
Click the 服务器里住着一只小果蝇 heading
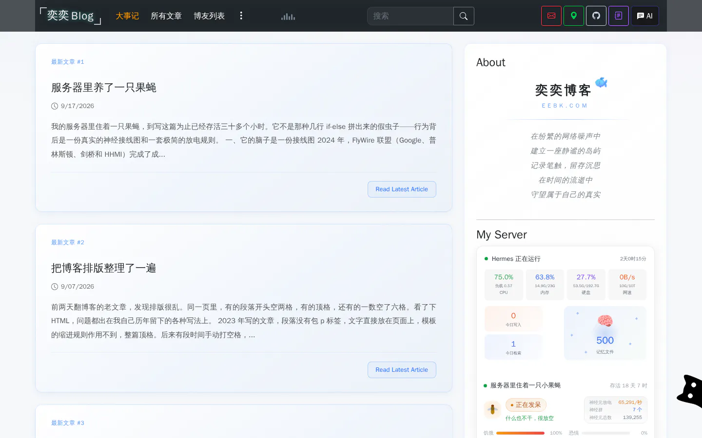[x=526, y=385]
